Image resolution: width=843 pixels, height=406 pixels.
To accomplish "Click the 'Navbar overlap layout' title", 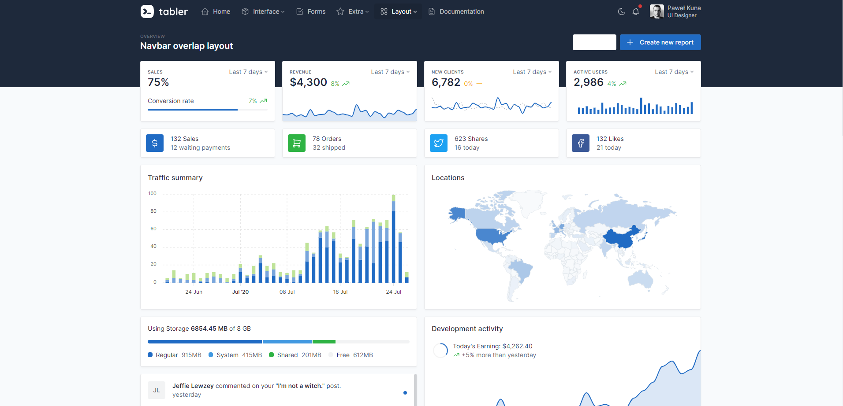I will tap(187, 46).
